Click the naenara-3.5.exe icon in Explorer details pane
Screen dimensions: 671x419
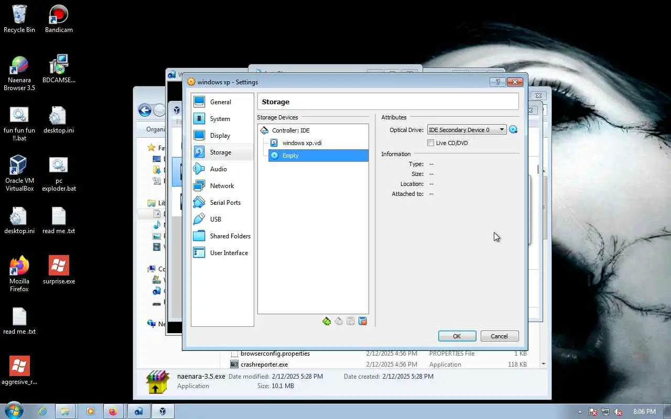157,382
